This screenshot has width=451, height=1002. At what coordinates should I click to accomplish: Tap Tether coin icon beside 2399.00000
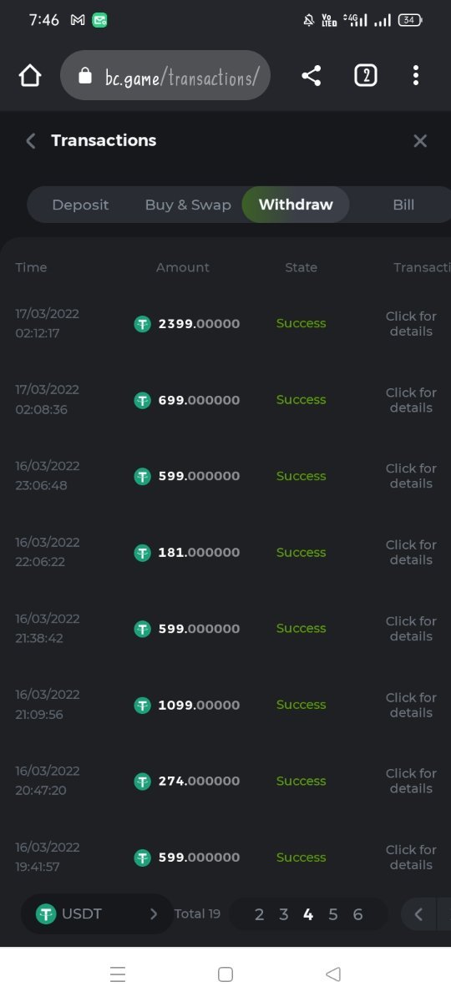tap(143, 324)
